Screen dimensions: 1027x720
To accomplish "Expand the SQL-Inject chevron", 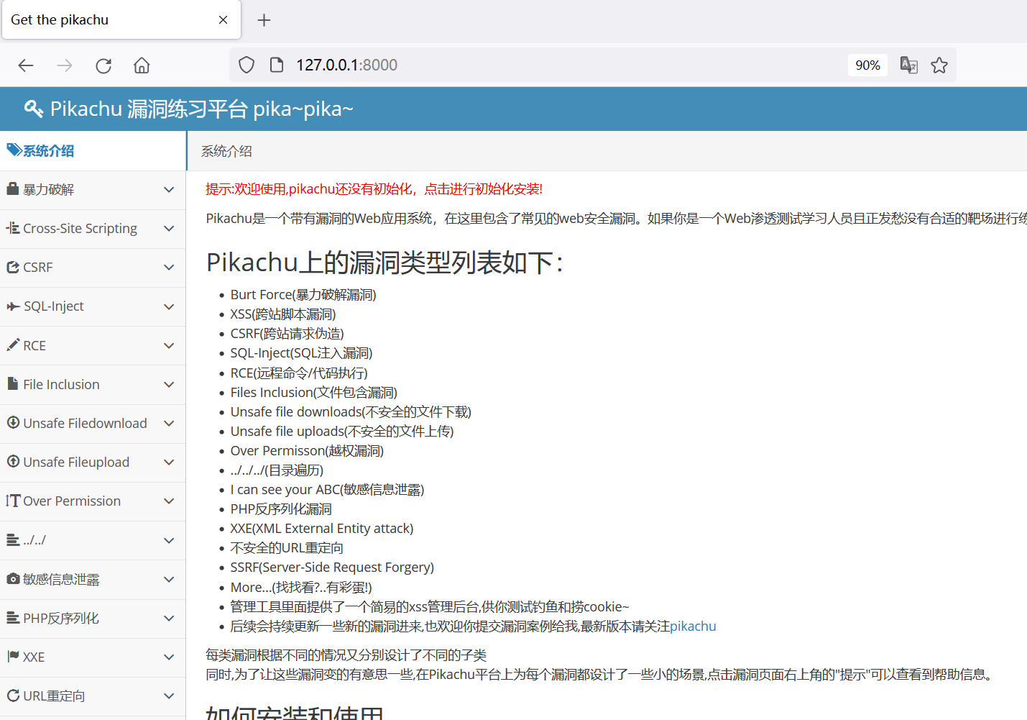I will pos(169,307).
